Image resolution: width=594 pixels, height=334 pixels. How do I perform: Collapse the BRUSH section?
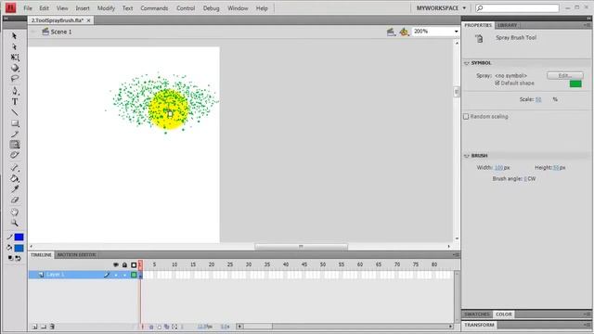point(467,156)
